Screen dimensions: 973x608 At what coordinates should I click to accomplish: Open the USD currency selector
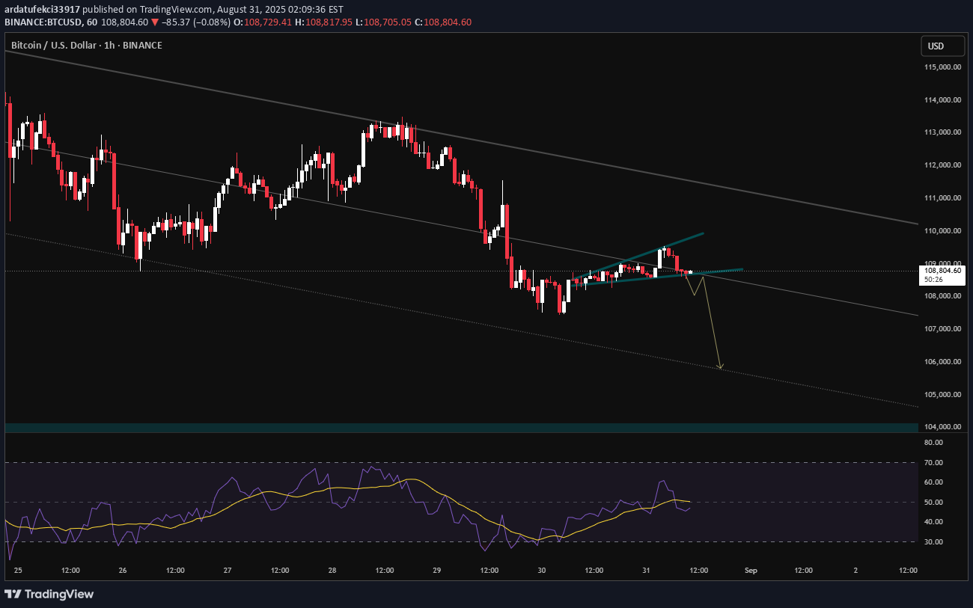(942, 46)
